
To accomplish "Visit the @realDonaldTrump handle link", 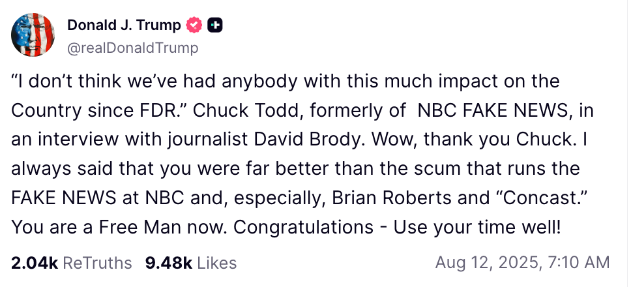I will click(x=133, y=48).
